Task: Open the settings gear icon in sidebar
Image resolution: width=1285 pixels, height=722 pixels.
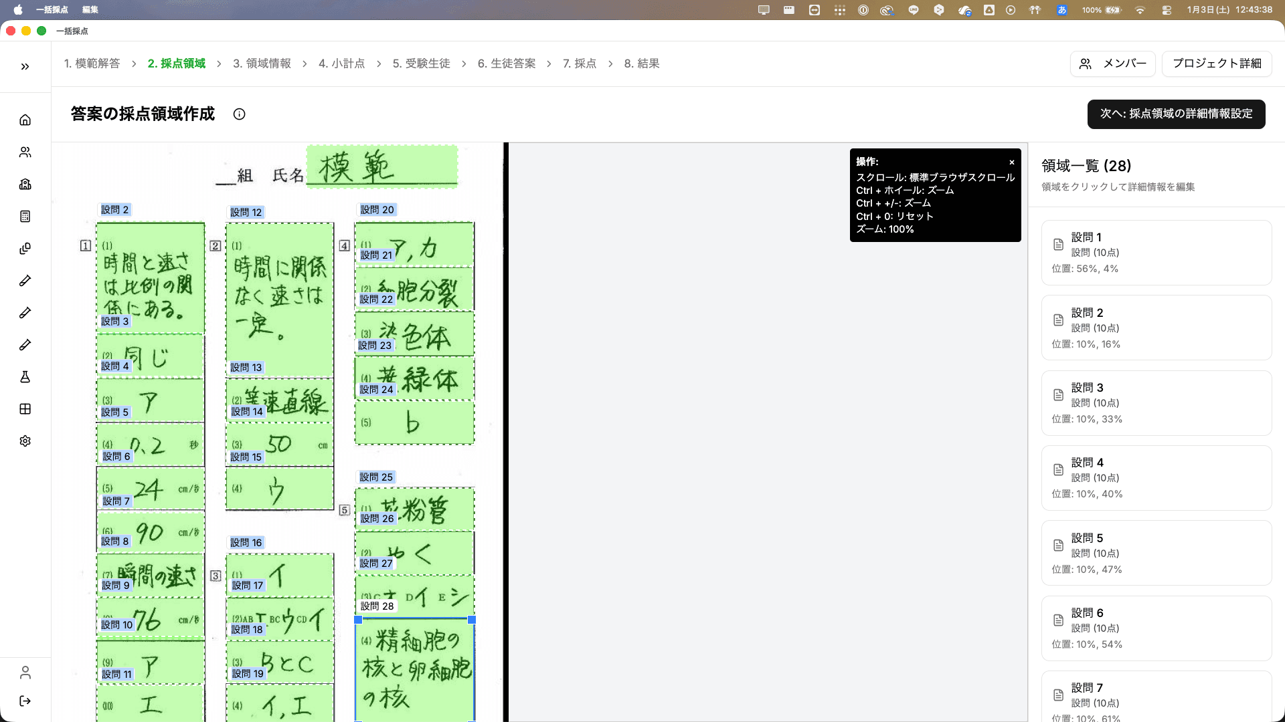Action: [x=25, y=441]
